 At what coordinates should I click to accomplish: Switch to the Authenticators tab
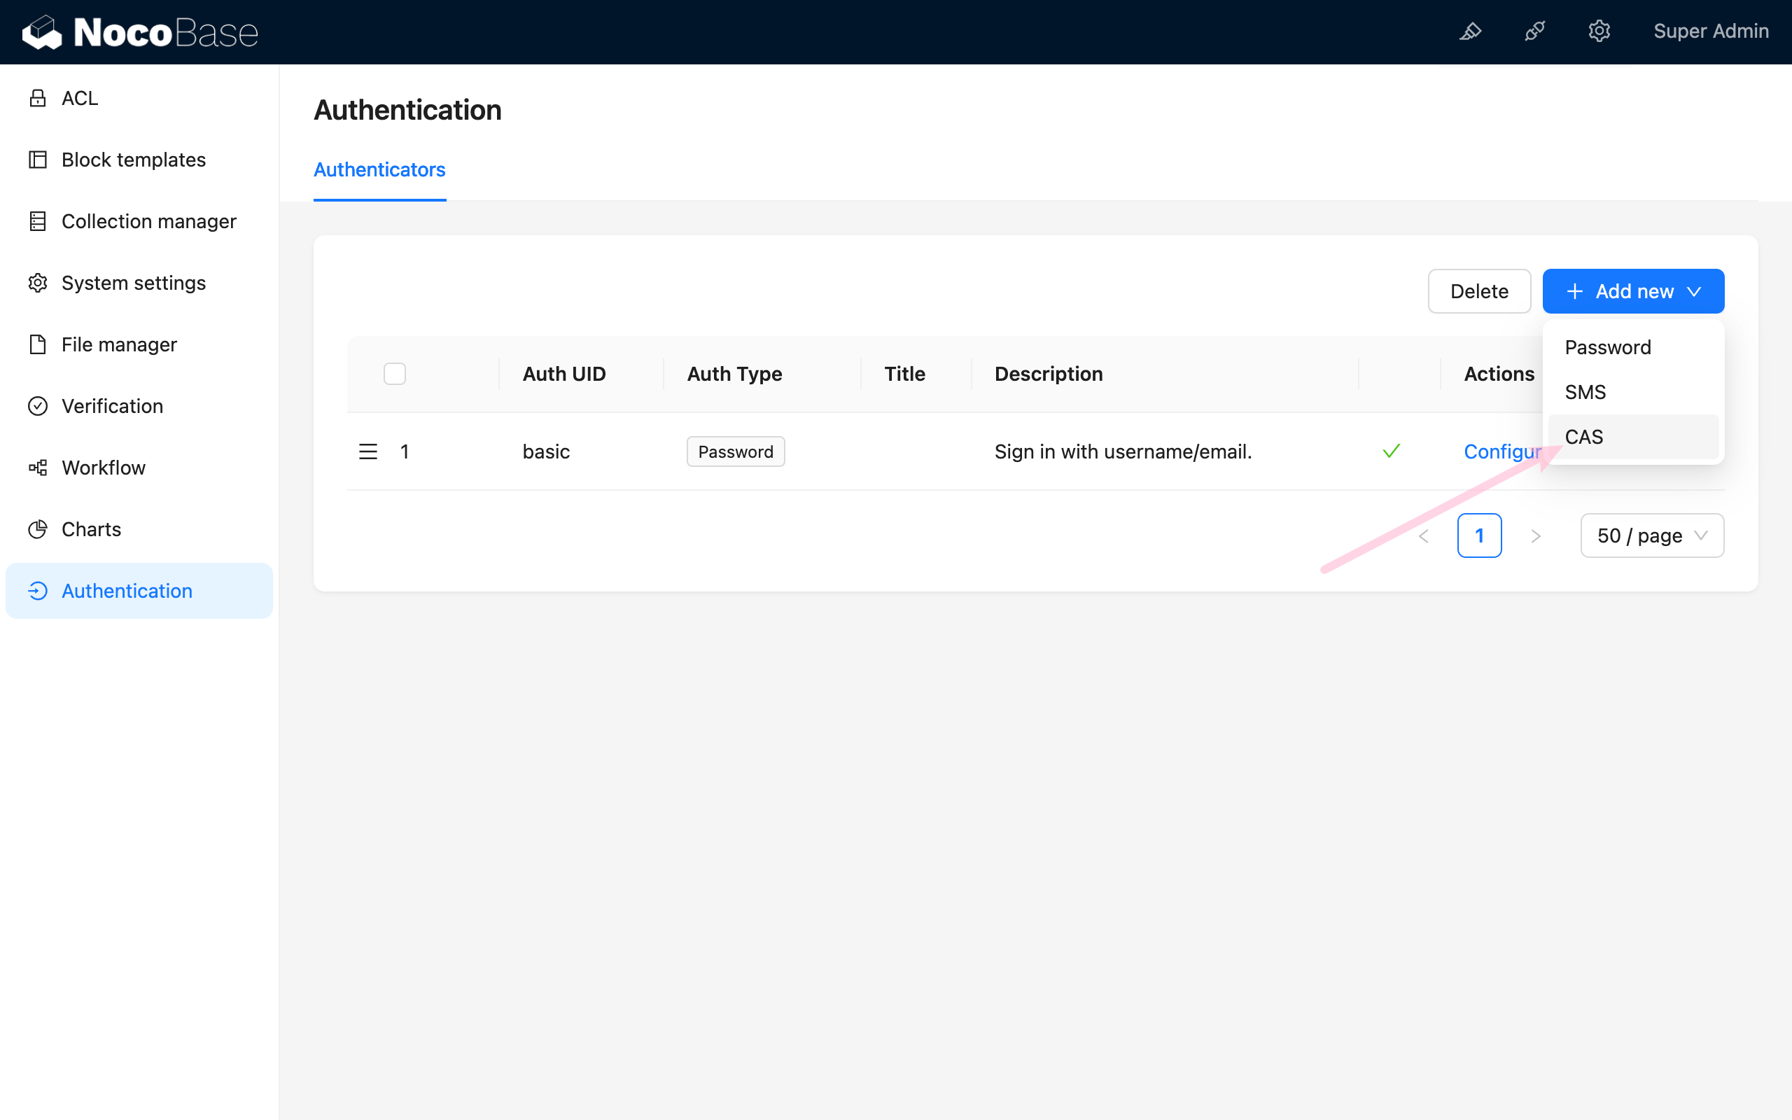379,169
